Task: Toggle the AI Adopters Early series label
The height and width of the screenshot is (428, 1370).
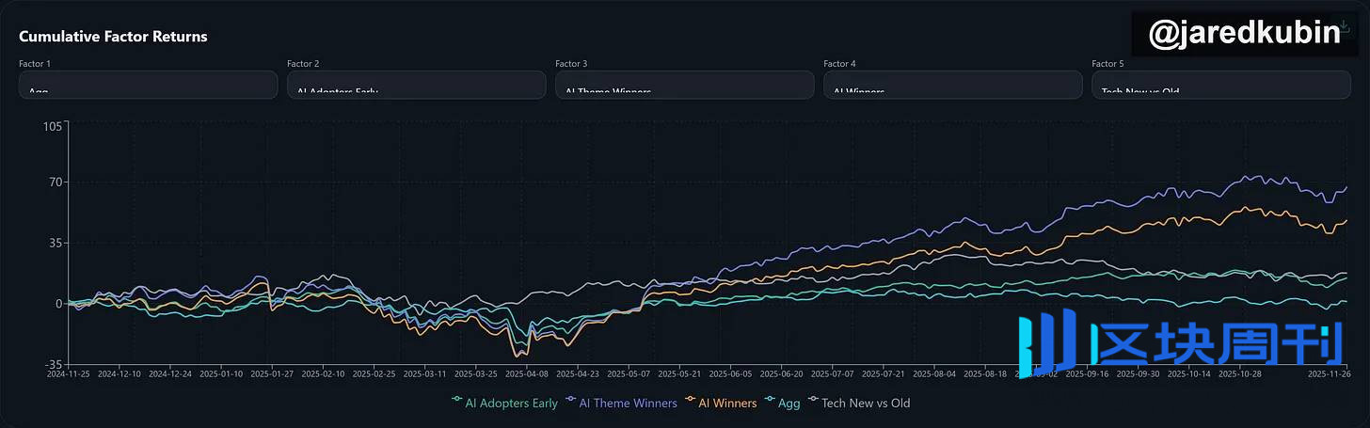Action: (511, 403)
